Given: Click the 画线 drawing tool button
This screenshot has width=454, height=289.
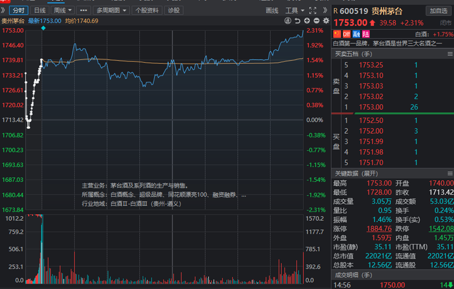Looking at the screenshot, I should [272, 10].
